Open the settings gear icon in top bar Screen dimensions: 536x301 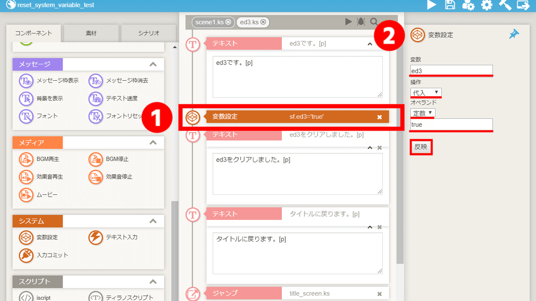click(x=486, y=5)
